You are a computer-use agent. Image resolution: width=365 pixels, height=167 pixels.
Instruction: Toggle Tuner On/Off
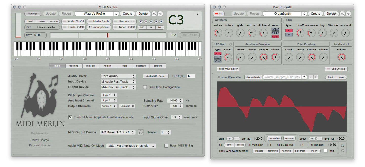[124, 27]
